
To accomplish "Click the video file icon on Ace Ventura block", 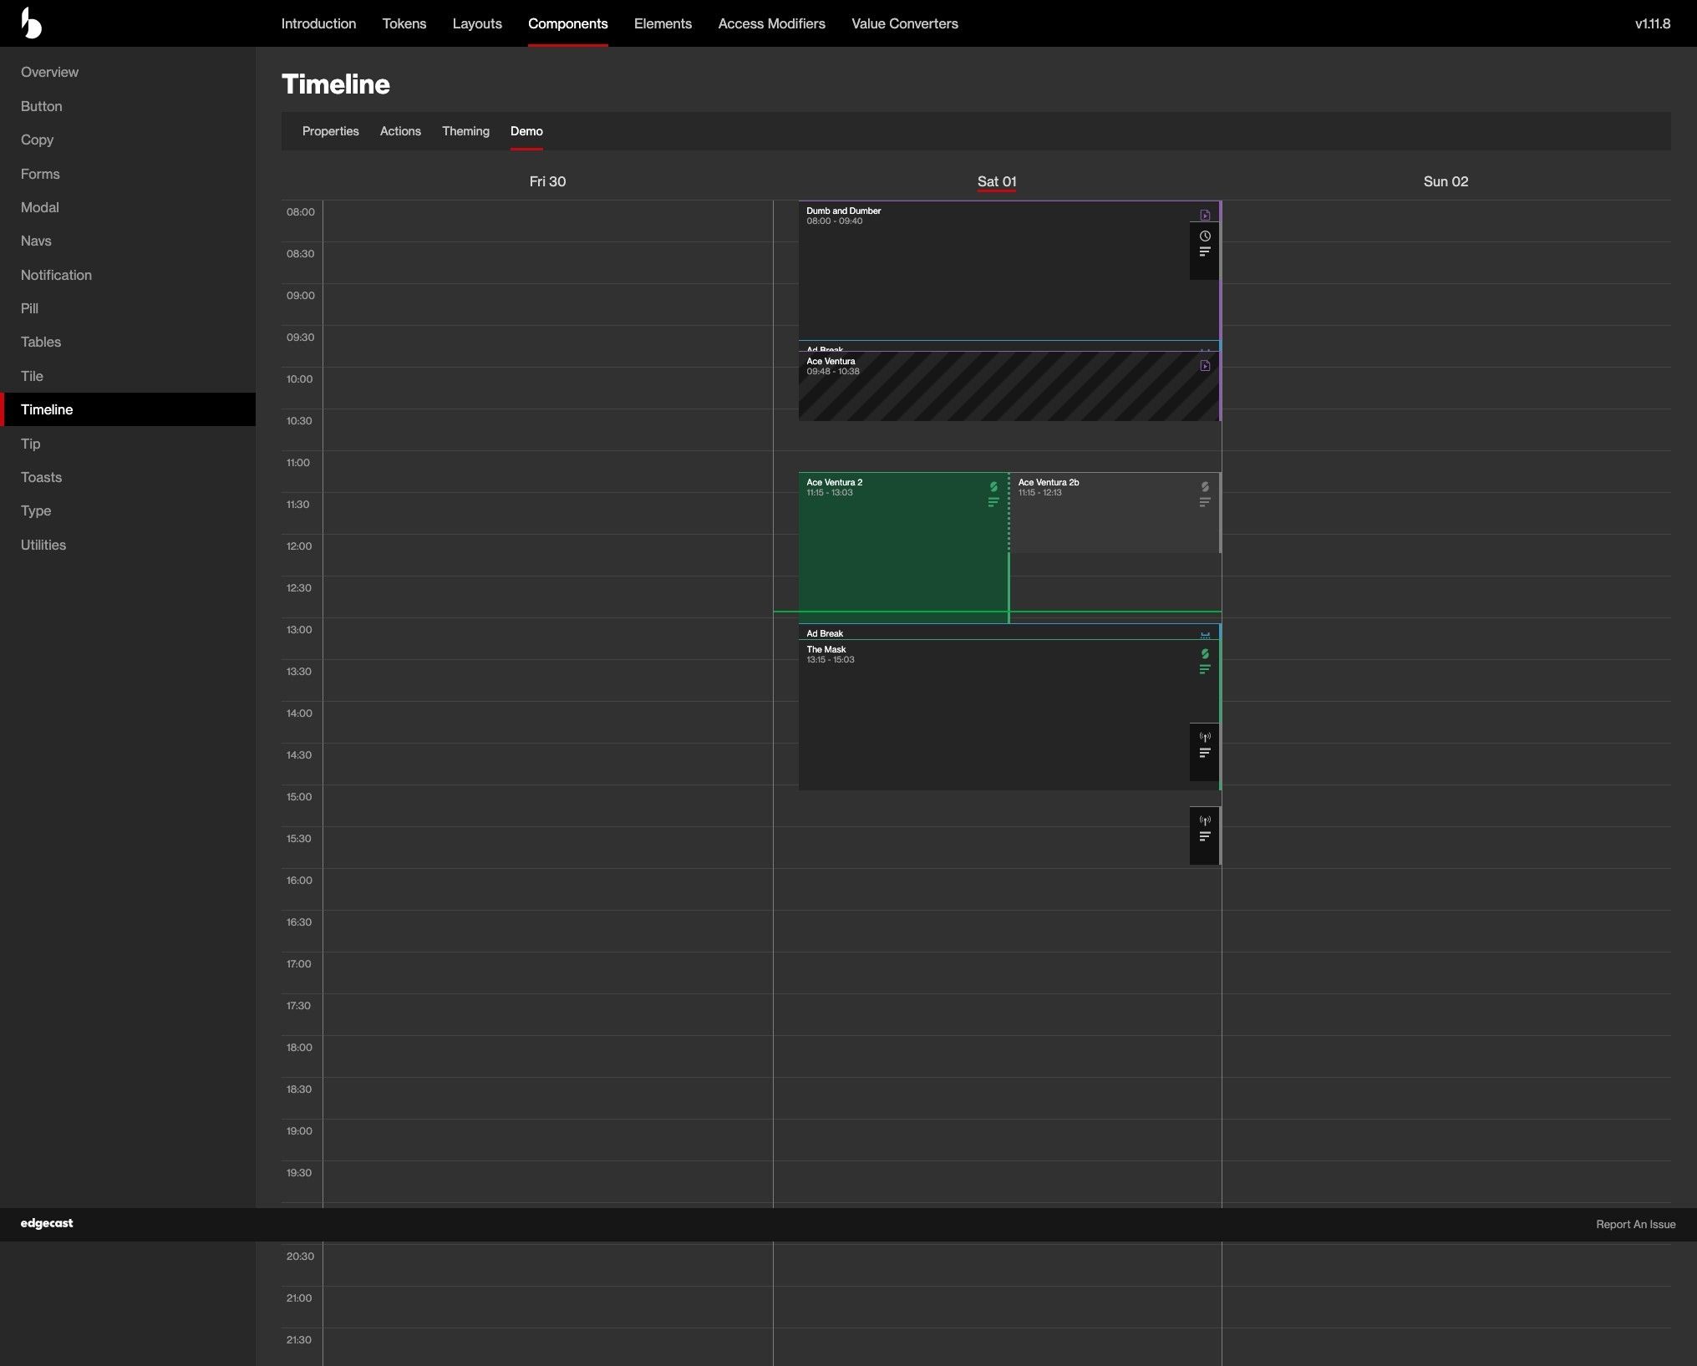I will click(x=1205, y=366).
